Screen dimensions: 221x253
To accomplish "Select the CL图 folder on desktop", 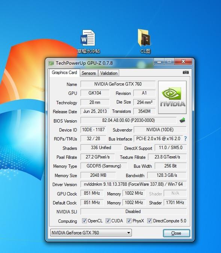I will [145, 41].
